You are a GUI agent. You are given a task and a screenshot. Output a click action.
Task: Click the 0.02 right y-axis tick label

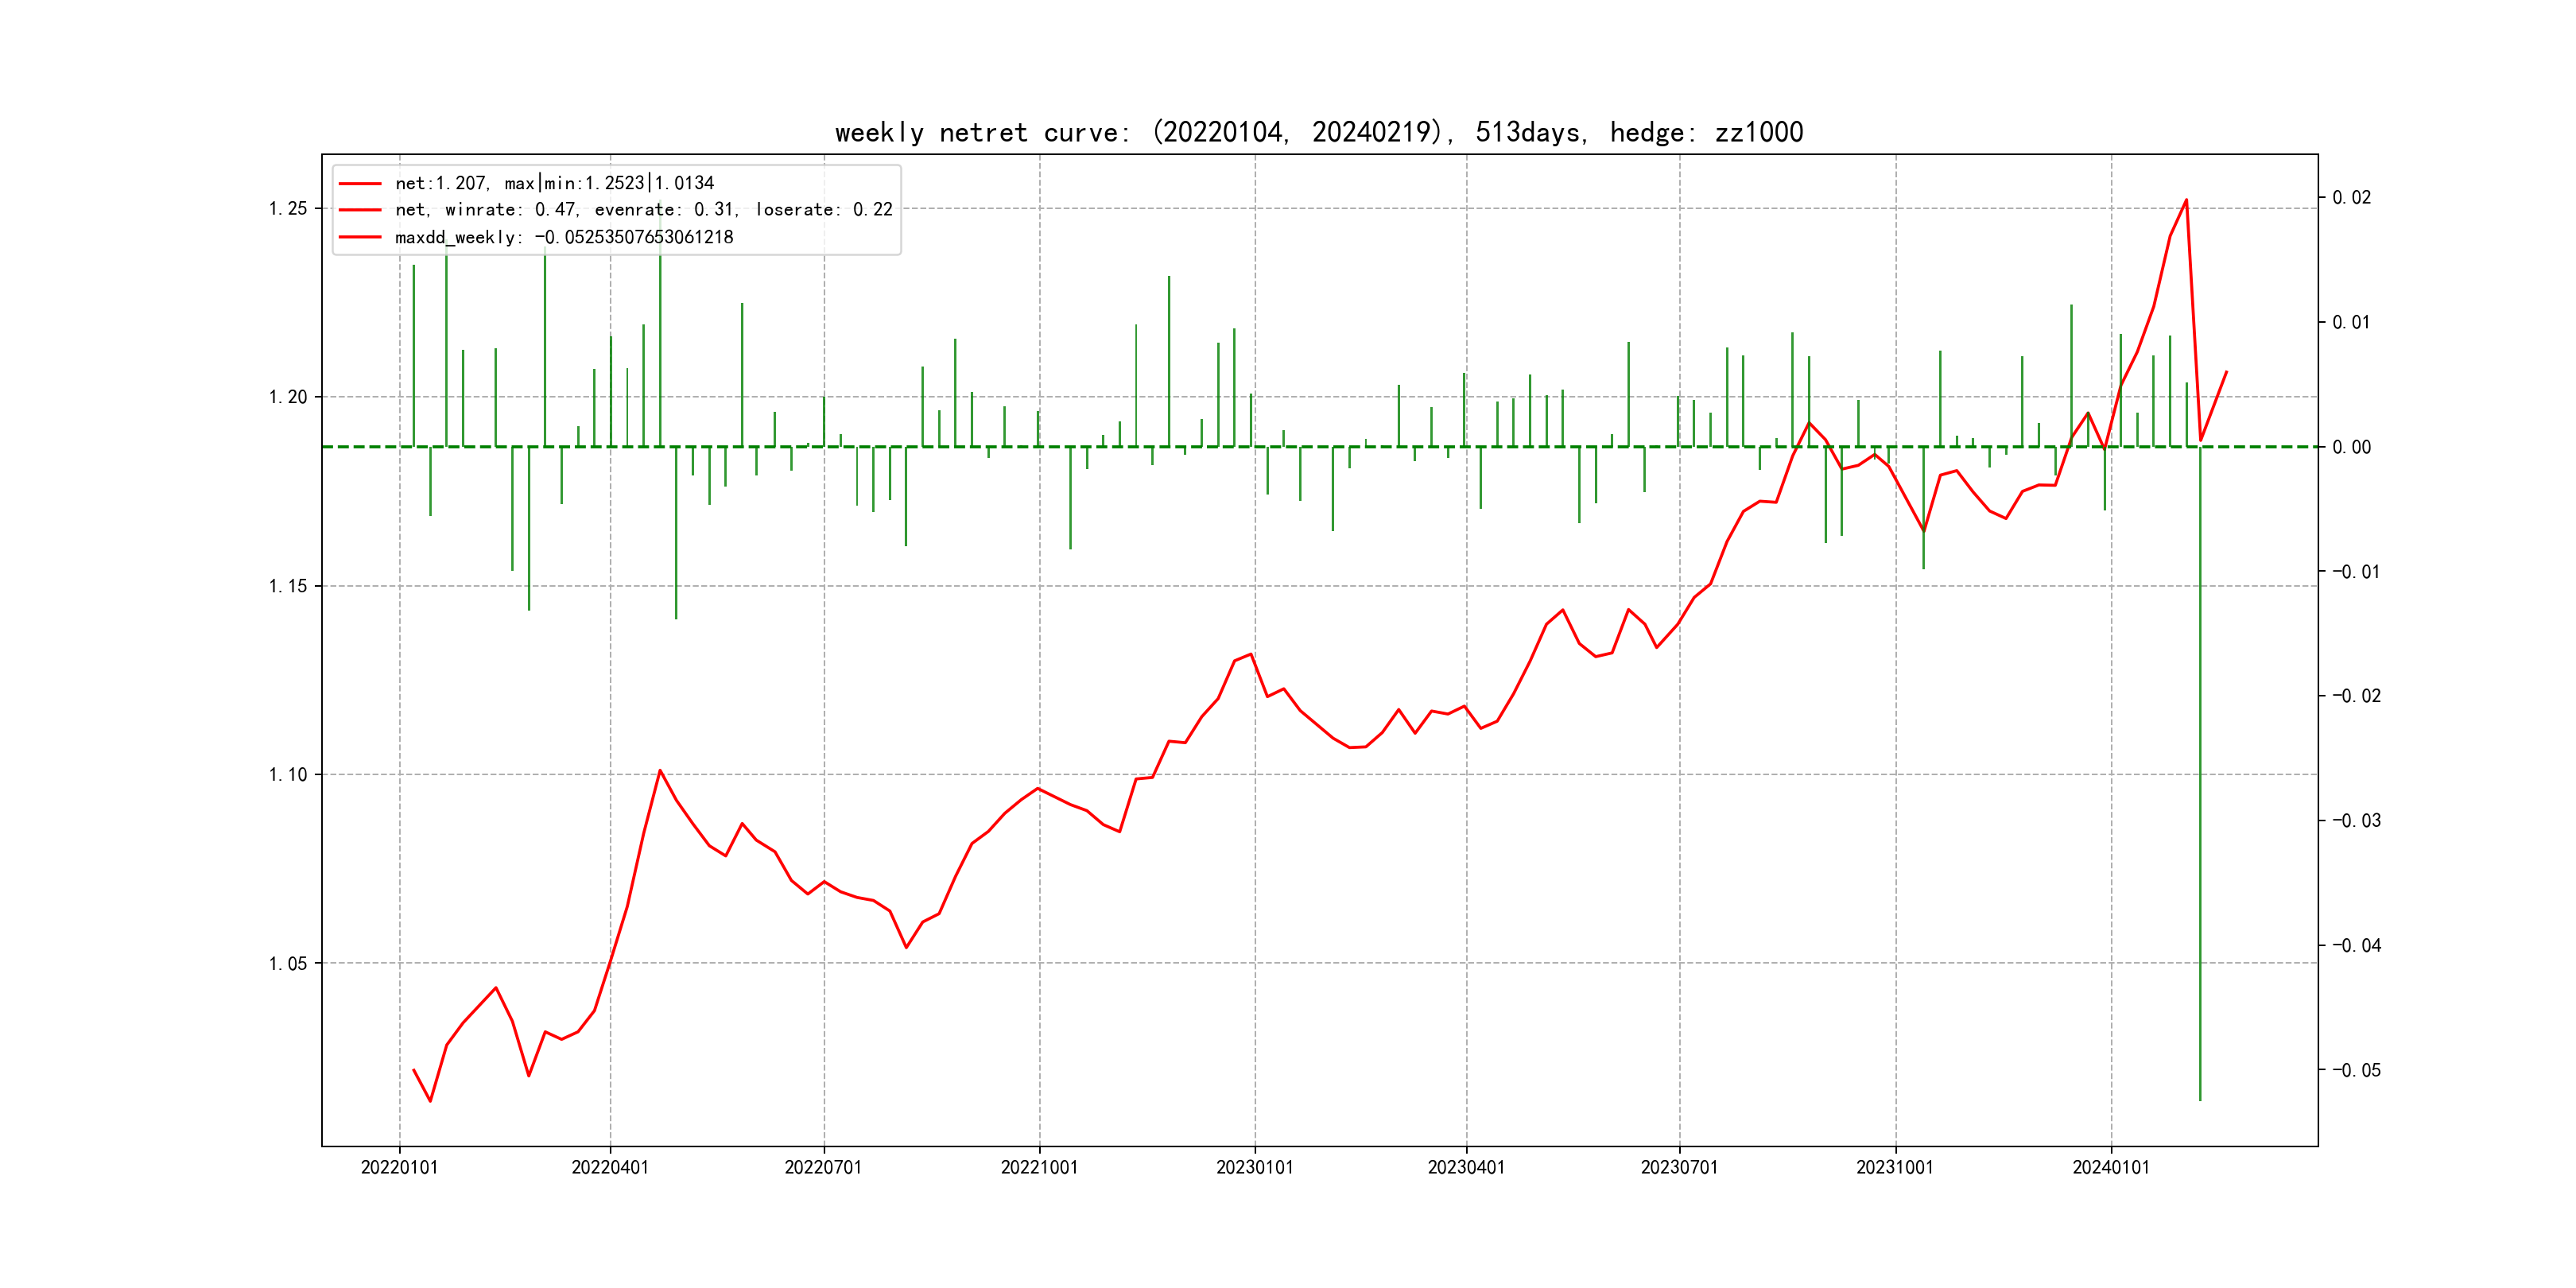[2352, 198]
